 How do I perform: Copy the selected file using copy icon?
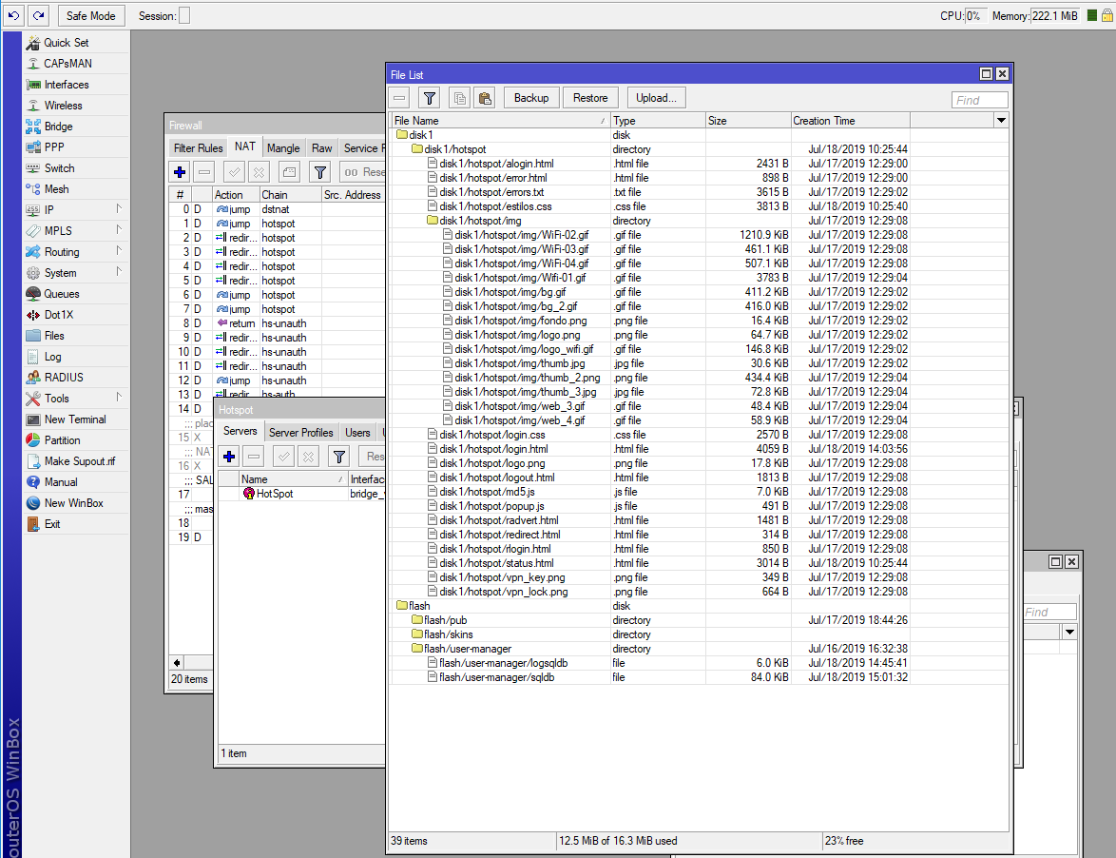coord(459,97)
